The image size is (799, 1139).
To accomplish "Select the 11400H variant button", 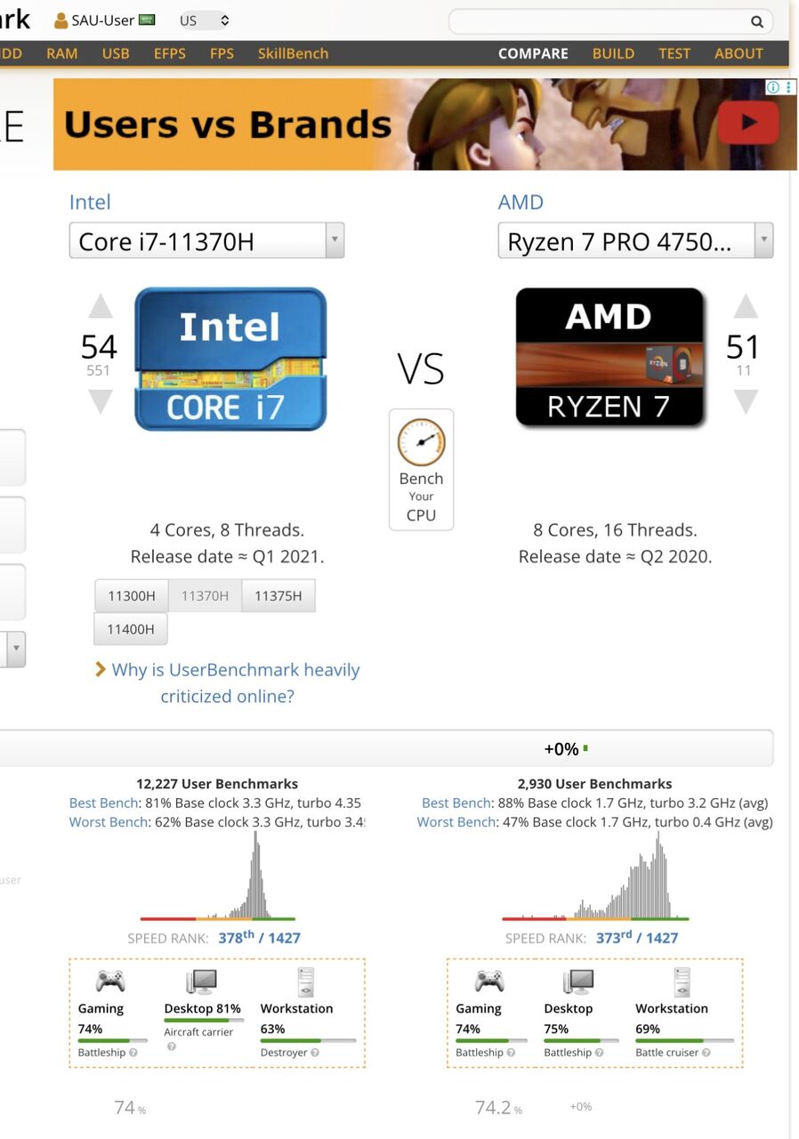I will tap(131, 629).
